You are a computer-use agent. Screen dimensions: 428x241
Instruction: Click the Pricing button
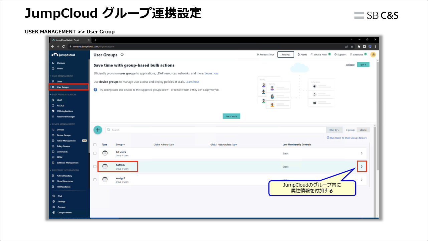[286, 54]
